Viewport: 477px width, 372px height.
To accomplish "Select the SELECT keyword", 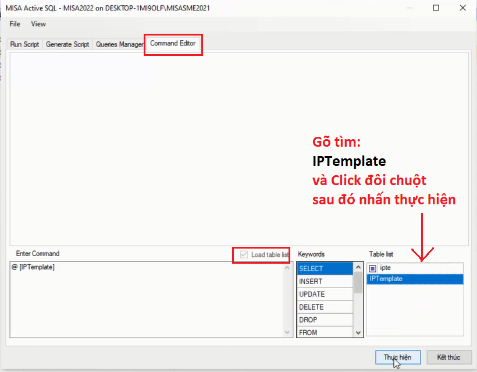I will coord(325,268).
